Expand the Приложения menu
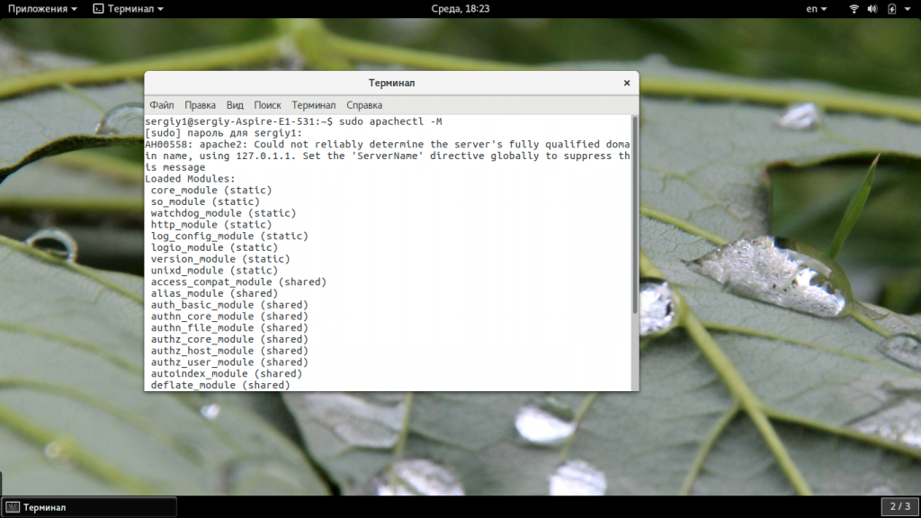This screenshot has height=518, width=921. point(42,9)
